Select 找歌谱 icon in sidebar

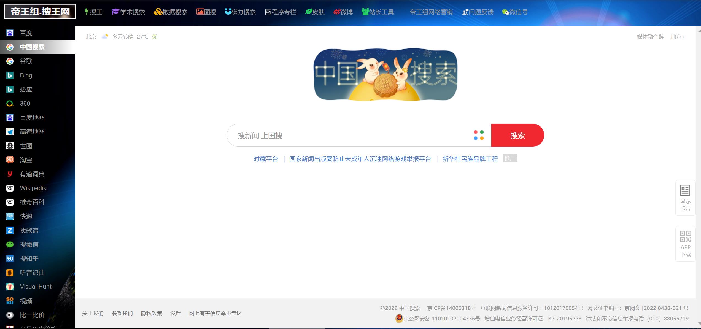click(x=10, y=230)
